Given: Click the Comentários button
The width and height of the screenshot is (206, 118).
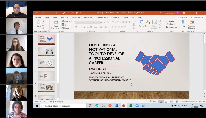Looking at the screenshot, I should (x=196, y=17).
